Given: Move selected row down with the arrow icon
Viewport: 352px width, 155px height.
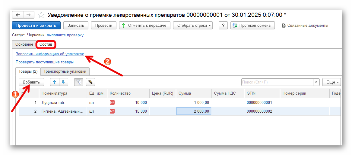Looking at the screenshot, I should (63, 82).
